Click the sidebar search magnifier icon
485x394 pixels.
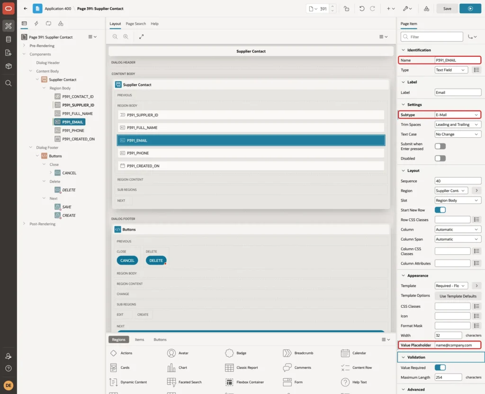click(x=9, y=83)
